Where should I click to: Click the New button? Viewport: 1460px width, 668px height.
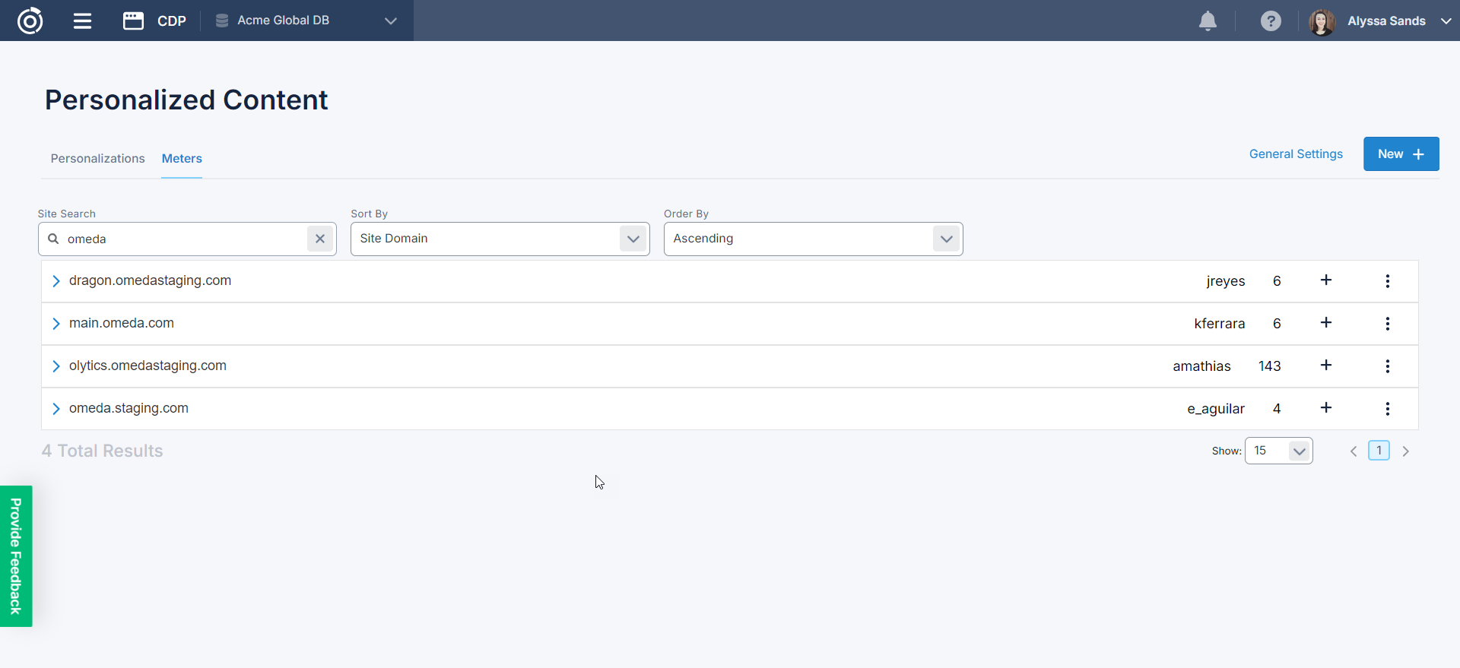[x=1401, y=154]
